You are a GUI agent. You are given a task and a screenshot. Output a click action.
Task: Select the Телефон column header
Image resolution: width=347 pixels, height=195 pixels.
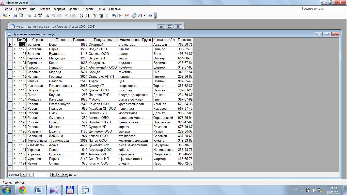point(184,40)
